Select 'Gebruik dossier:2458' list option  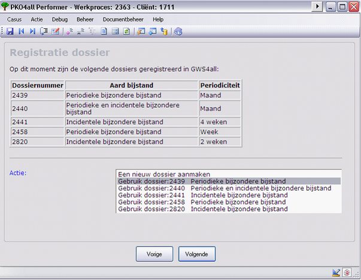(229, 202)
